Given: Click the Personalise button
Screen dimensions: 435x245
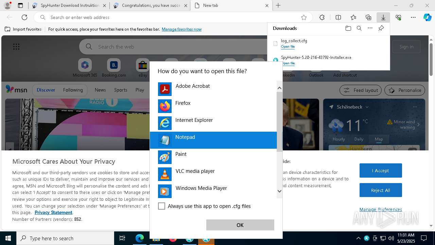Looking at the screenshot, I should [x=405, y=90].
